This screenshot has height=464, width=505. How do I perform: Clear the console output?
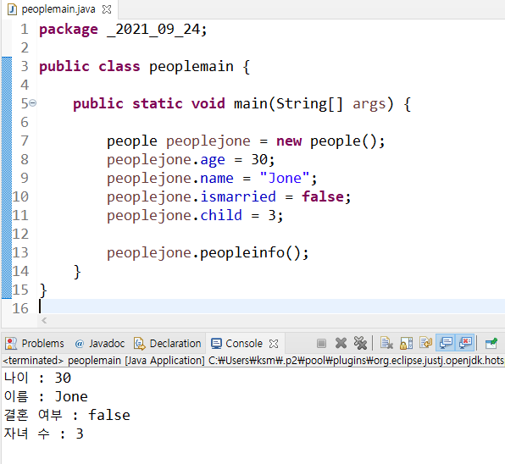(x=386, y=343)
